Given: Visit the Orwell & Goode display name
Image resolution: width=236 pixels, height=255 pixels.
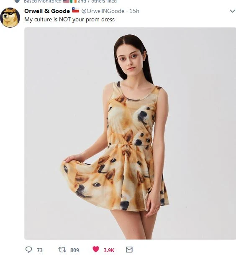Looking at the screenshot, I should tap(47, 11).
